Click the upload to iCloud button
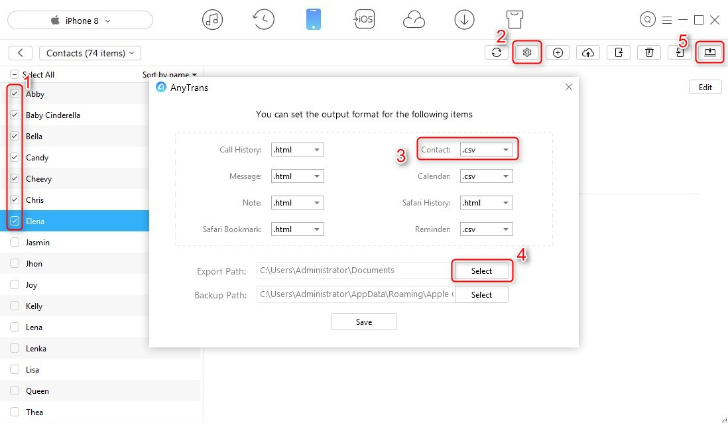The height and width of the screenshot is (423, 728). tap(588, 52)
